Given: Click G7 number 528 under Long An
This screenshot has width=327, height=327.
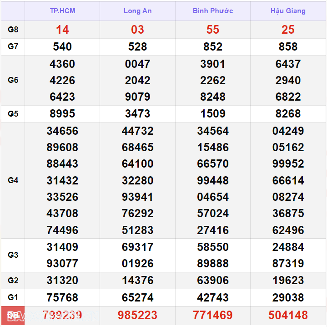Looking at the screenshot, I should (x=137, y=46).
